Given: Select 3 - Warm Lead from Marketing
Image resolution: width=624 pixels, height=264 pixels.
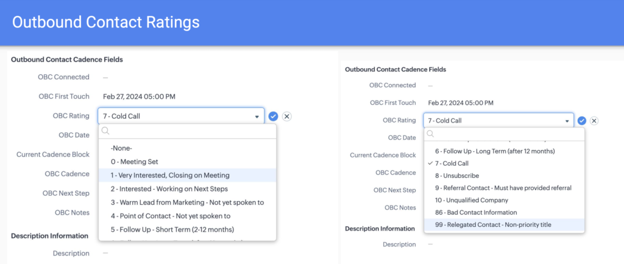Looking at the screenshot, I should [187, 202].
